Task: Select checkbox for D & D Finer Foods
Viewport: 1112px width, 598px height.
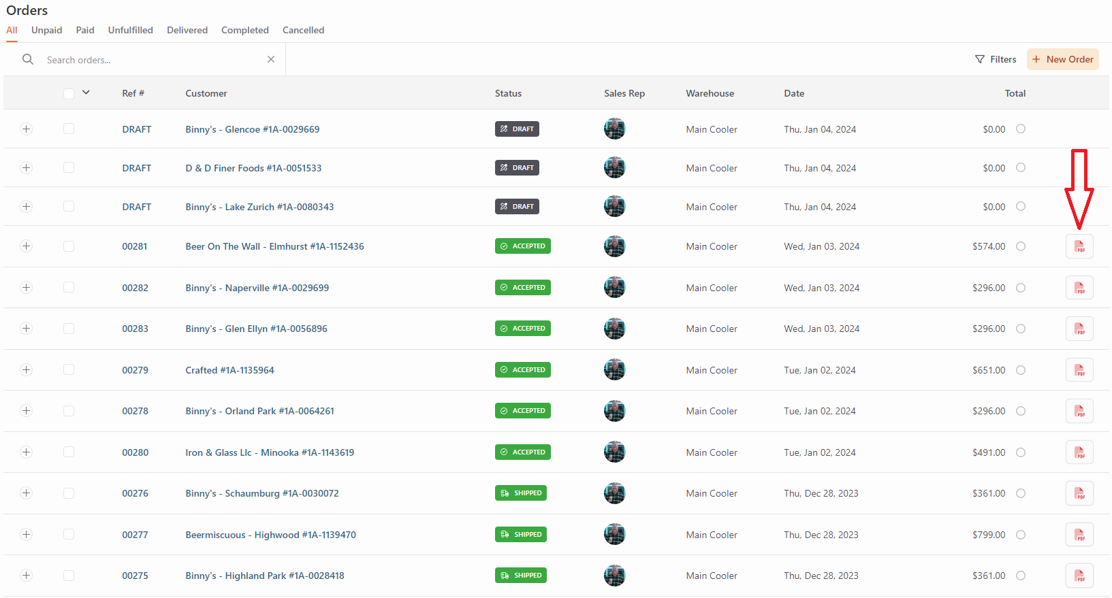Action: pos(69,167)
